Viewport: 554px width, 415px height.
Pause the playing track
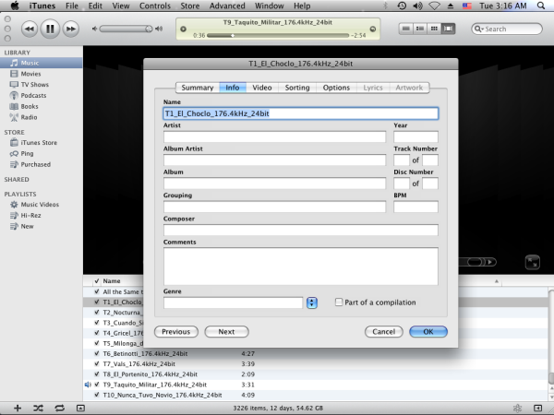(50, 29)
